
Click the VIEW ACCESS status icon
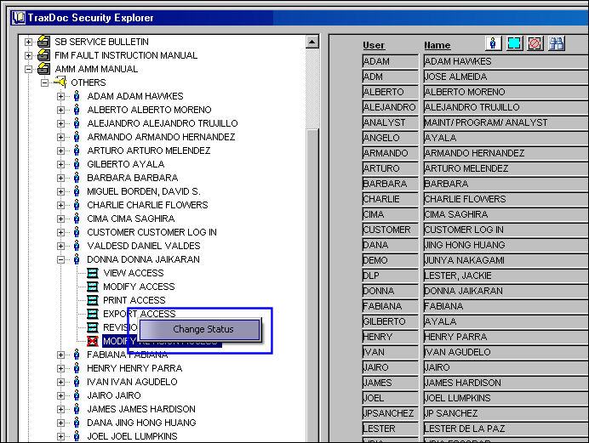coord(93,273)
